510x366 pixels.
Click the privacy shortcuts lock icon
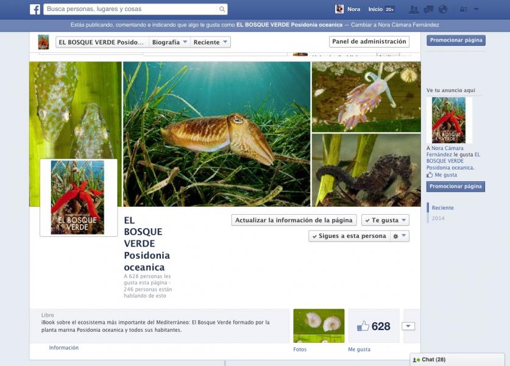pos(463,9)
